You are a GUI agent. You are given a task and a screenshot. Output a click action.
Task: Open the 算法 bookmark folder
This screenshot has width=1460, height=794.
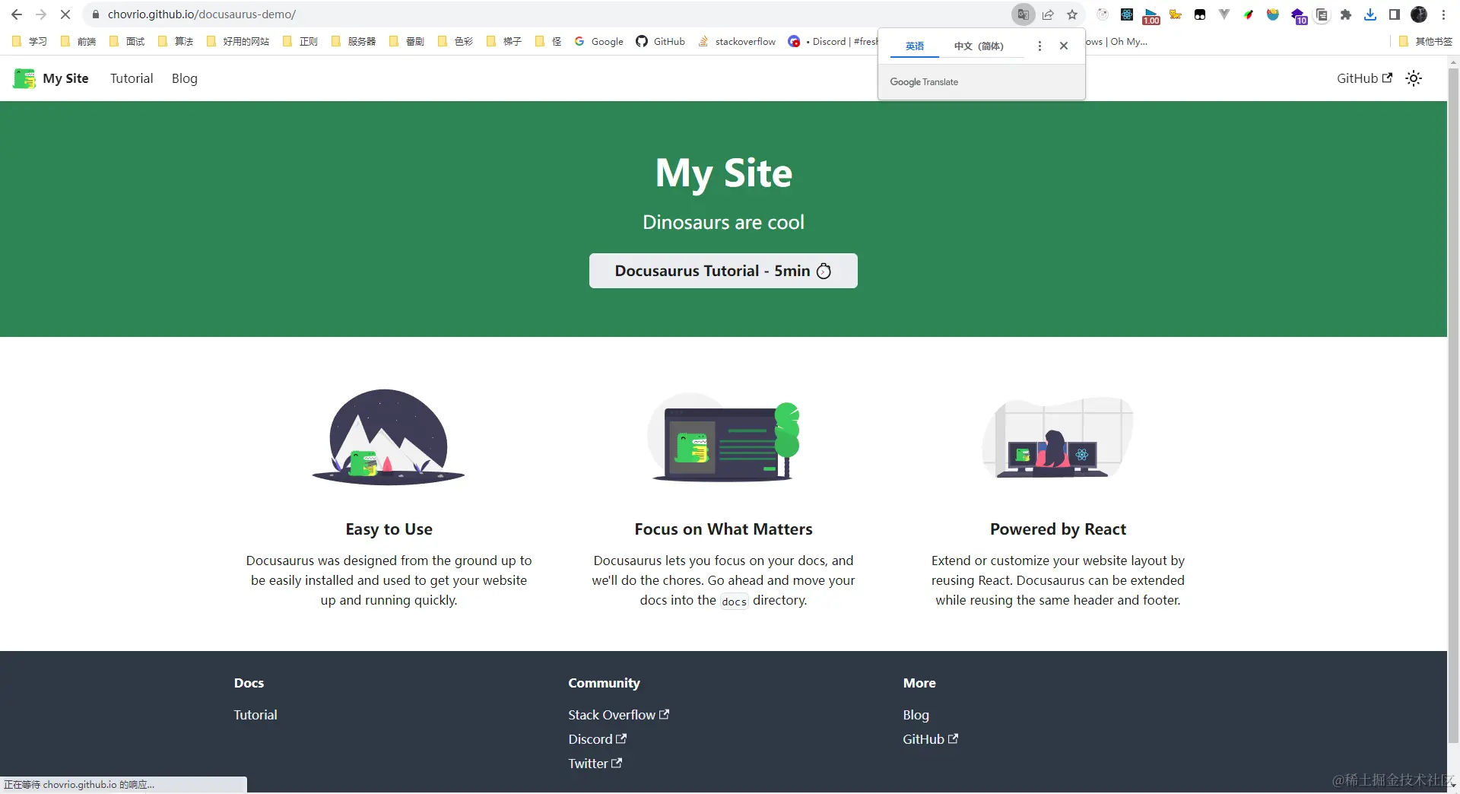tap(176, 41)
